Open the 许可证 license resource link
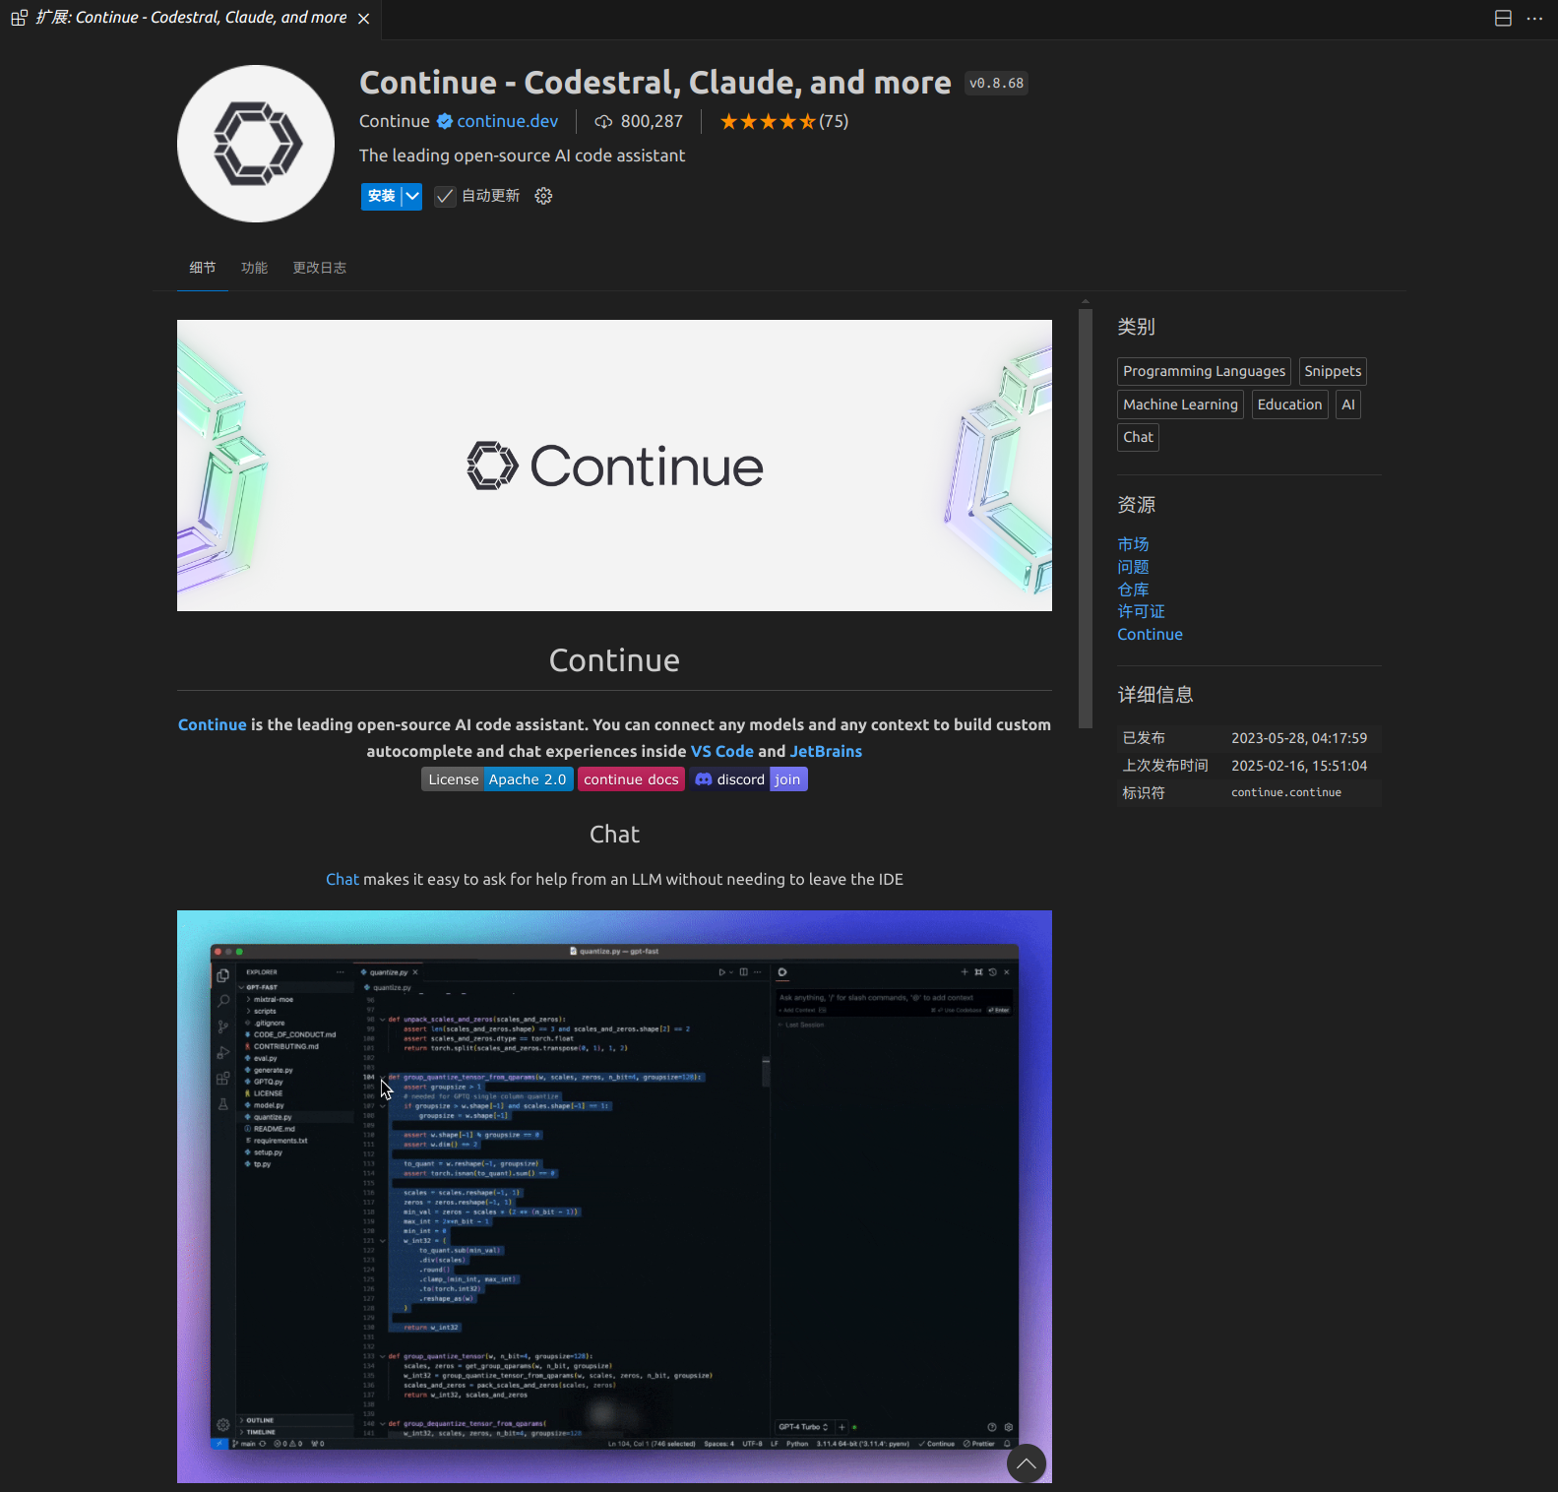 point(1141,611)
